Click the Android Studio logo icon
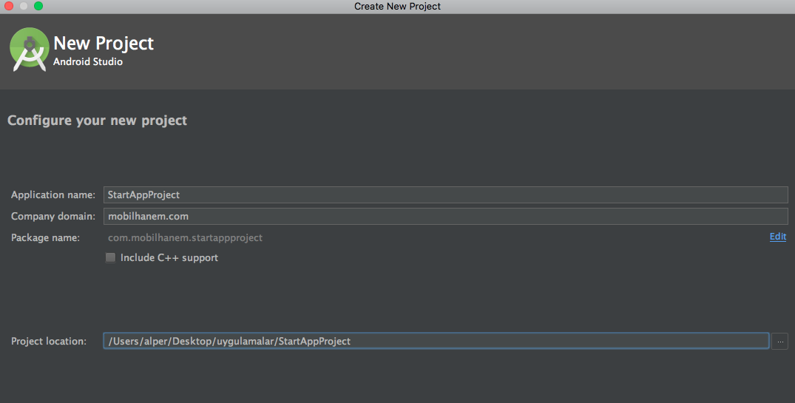The height and width of the screenshot is (403, 795). (x=30, y=49)
